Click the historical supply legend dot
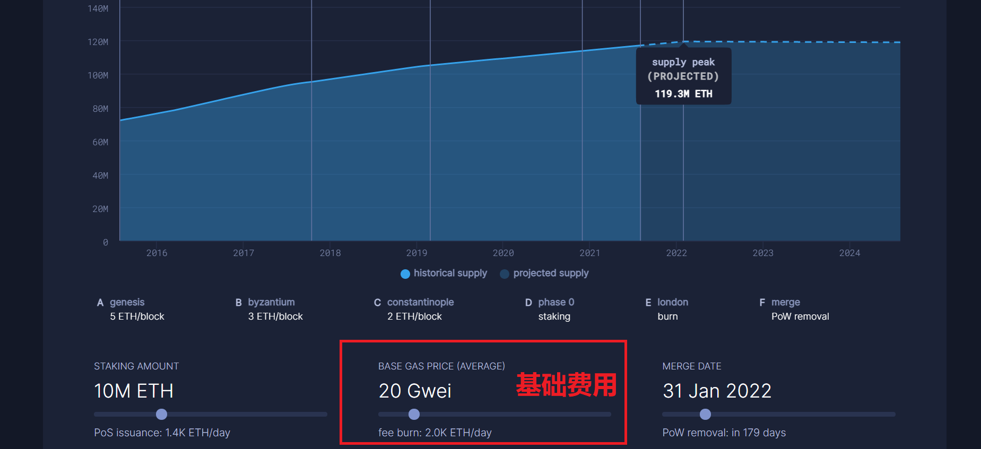 (405, 274)
